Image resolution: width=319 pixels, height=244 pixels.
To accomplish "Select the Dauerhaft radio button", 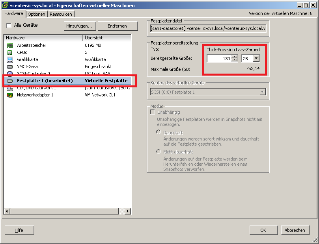I will pos(159,132).
